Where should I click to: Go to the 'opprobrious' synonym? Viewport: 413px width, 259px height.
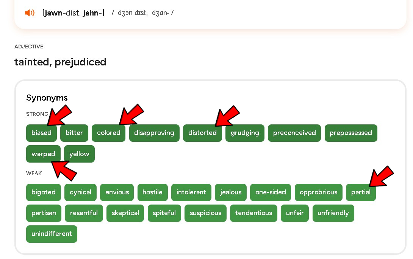click(318, 192)
